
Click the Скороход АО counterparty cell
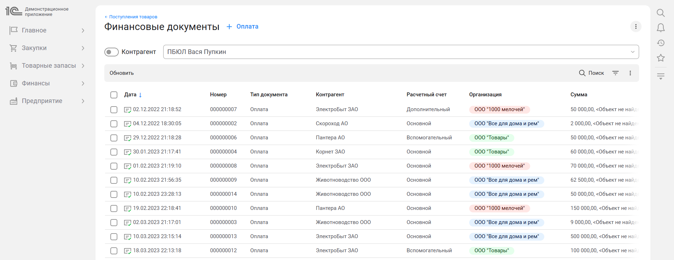[332, 123]
